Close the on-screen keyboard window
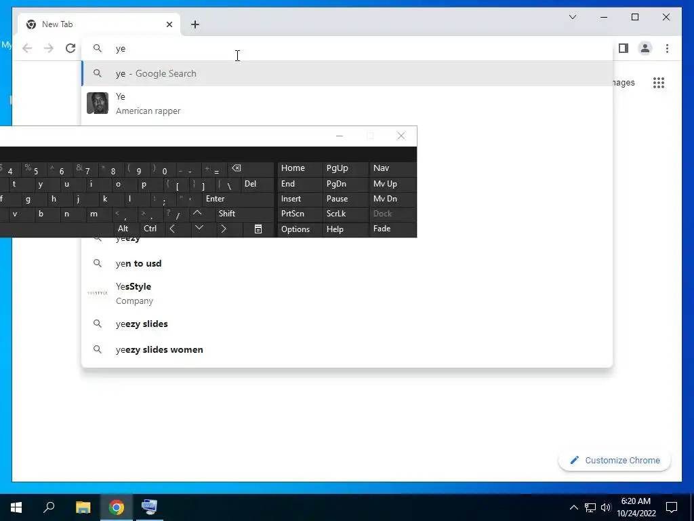This screenshot has width=694, height=521. click(x=401, y=136)
